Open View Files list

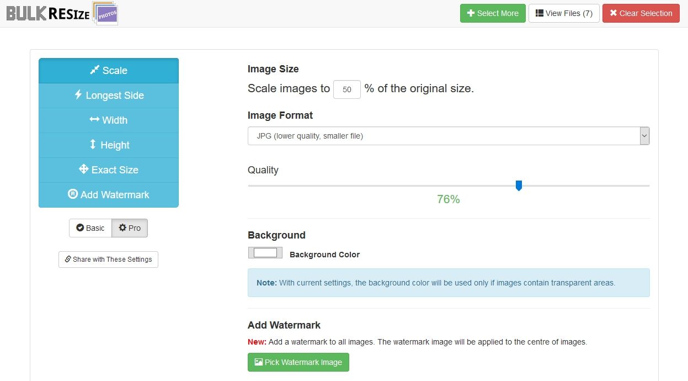pos(564,13)
